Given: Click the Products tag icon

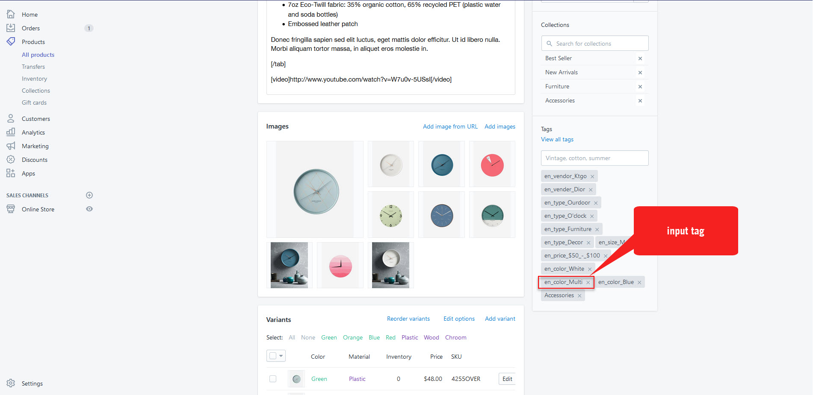Looking at the screenshot, I should [x=11, y=41].
